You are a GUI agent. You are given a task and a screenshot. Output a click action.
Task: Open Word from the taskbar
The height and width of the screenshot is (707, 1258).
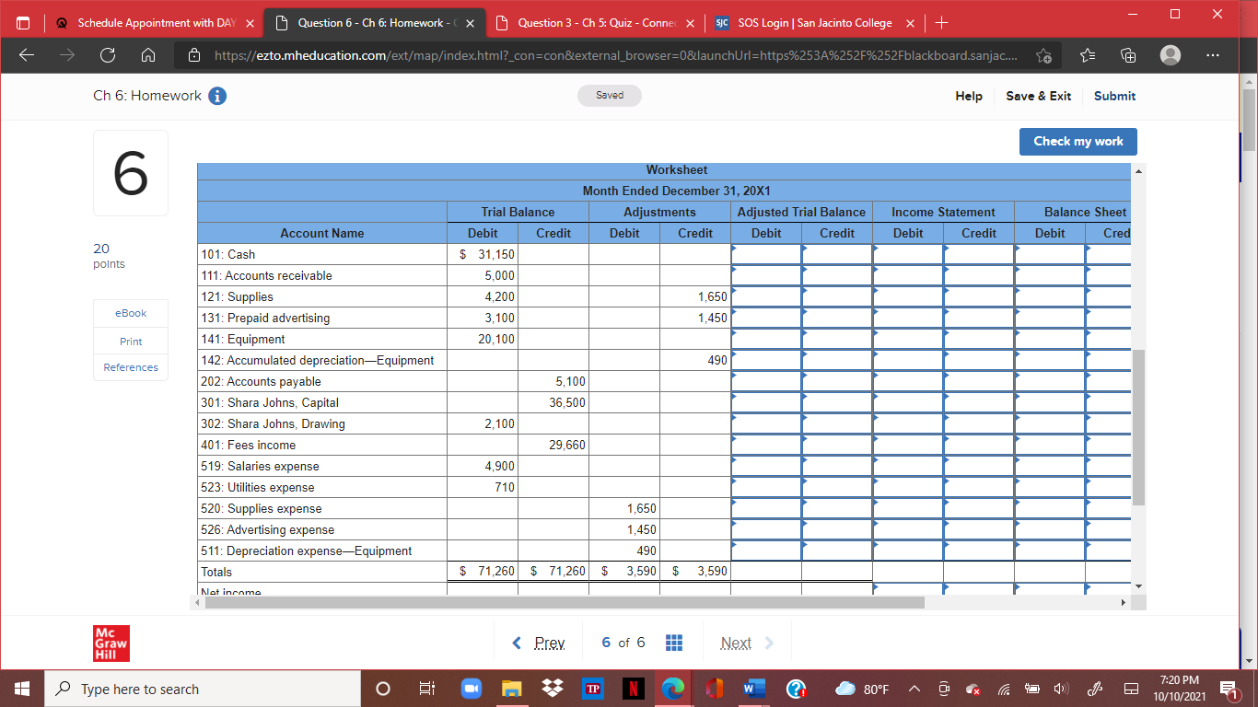pos(754,689)
